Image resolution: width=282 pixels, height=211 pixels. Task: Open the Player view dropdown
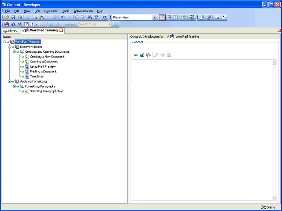(x=154, y=18)
